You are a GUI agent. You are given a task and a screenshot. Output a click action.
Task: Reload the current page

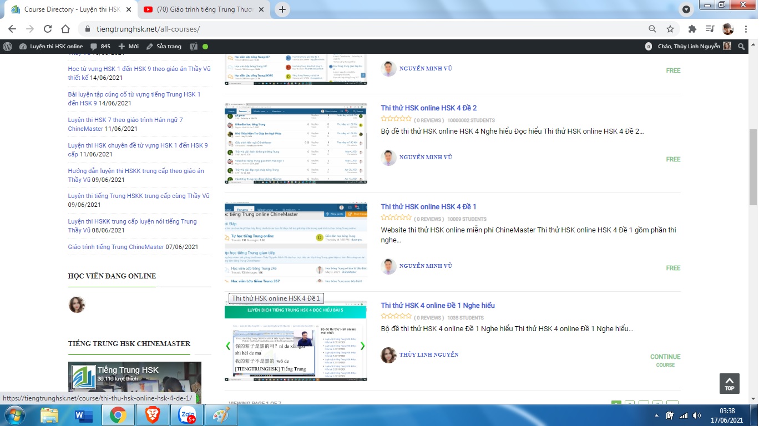pos(48,29)
